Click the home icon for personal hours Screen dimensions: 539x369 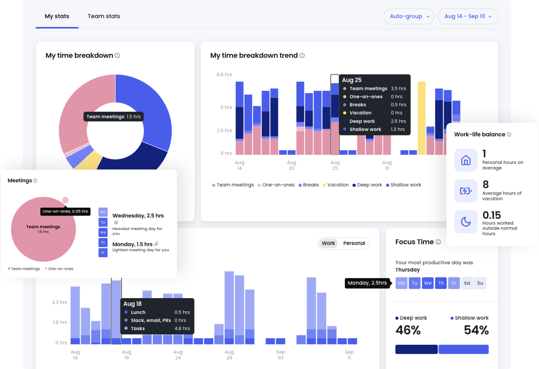pos(466,160)
